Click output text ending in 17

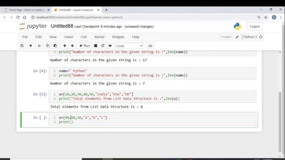coord(98,60)
